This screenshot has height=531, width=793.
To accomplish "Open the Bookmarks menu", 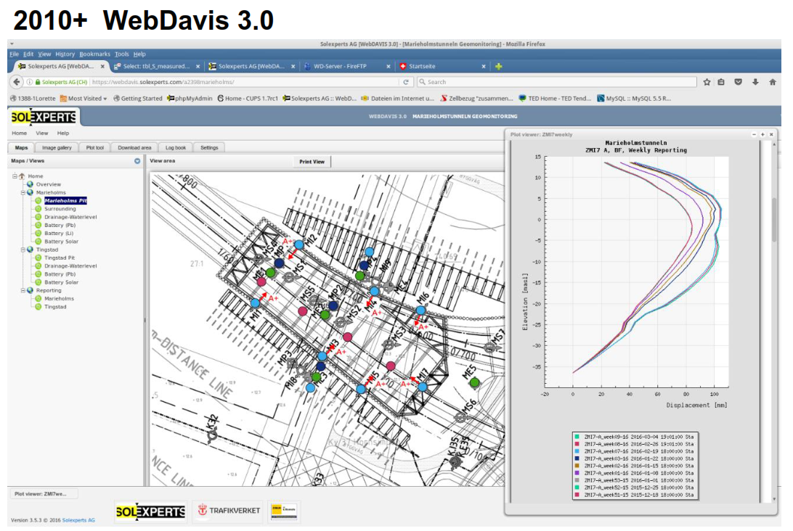I will click(94, 54).
